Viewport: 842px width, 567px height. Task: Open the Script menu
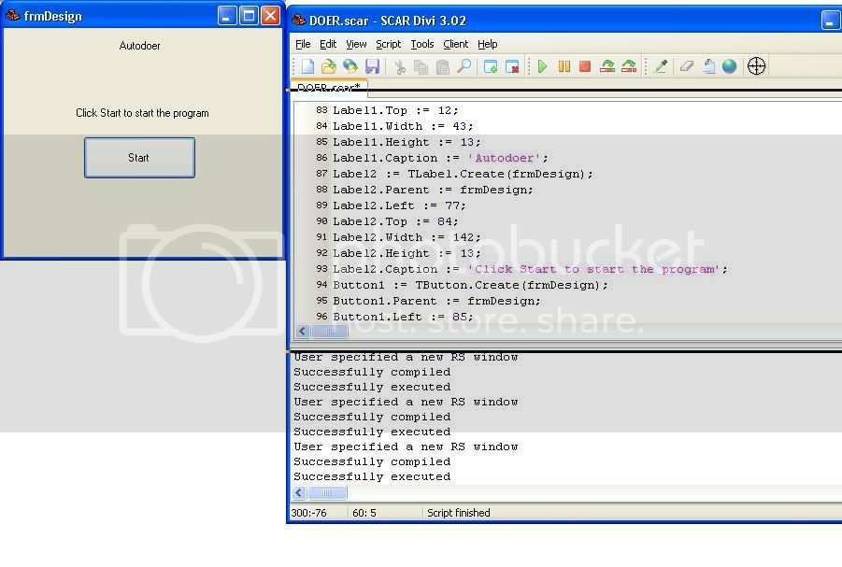pyautogui.click(x=388, y=44)
